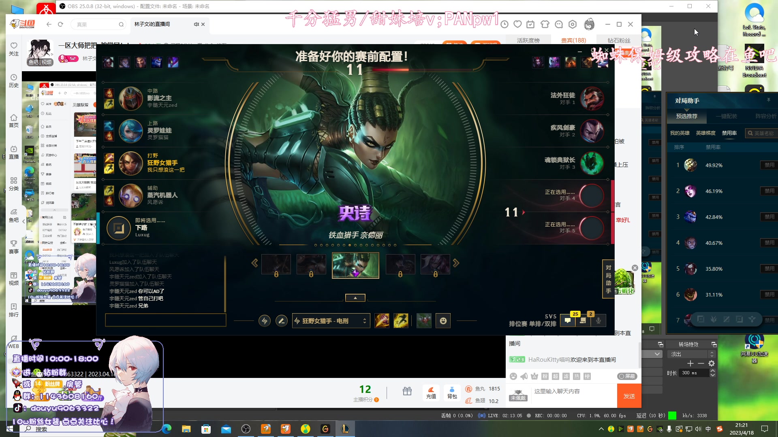Click the orange 发送 send button
This screenshot has height=437, width=778.
point(629,396)
